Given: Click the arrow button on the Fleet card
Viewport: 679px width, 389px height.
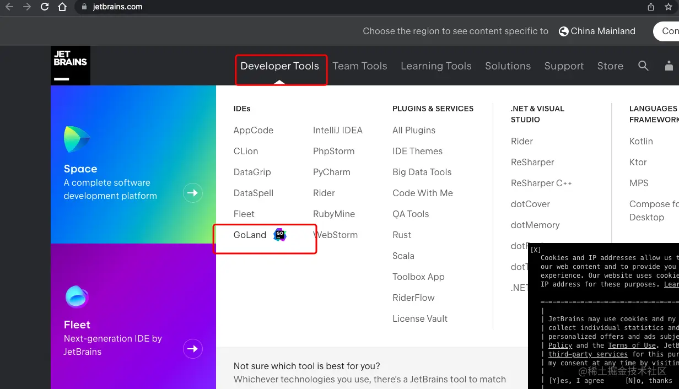Looking at the screenshot, I should 193,349.
